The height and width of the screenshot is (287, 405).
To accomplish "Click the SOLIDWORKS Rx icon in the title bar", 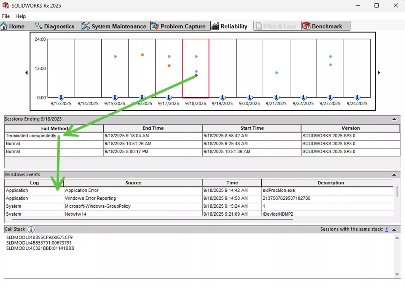I will [x=6, y=5].
